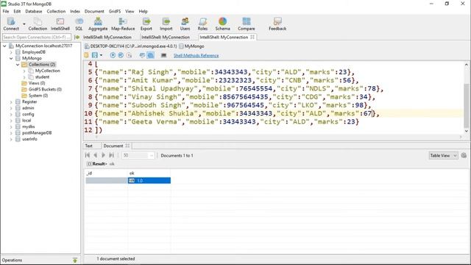
Task: Open the Collection menu
Action: click(56, 11)
